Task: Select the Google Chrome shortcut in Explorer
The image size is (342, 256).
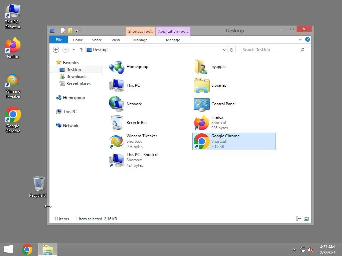Action: click(234, 141)
